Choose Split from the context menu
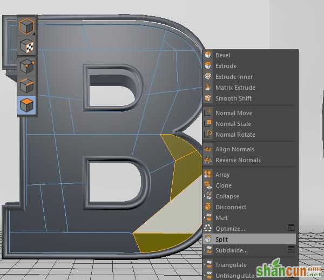324x280 pixels. 249,239
